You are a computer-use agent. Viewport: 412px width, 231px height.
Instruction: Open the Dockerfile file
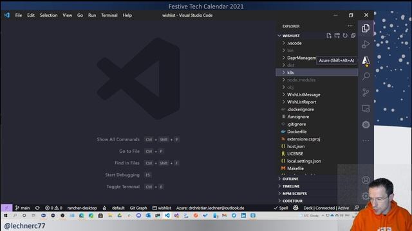pos(317,132)
